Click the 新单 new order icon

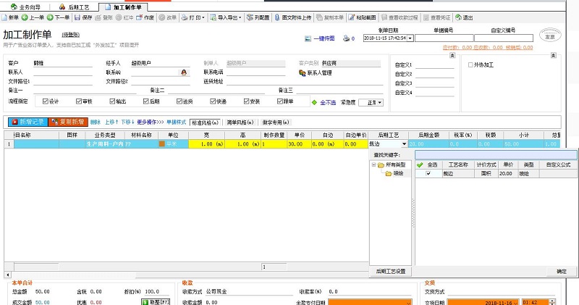point(4,17)
